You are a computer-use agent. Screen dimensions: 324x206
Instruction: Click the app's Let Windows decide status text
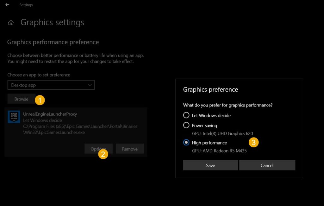[42, 120]
